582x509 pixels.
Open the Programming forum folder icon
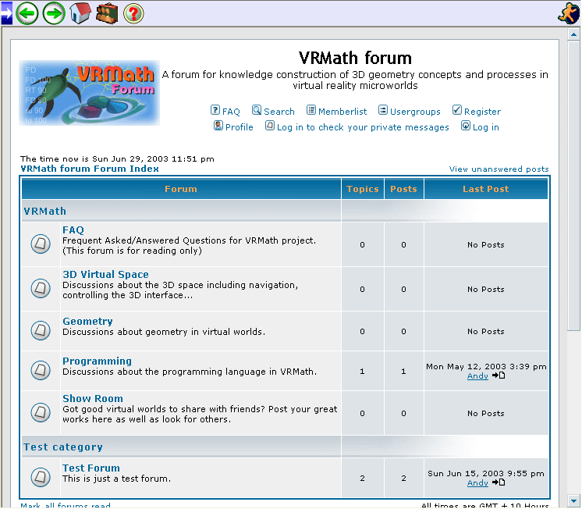coord(41,371)
